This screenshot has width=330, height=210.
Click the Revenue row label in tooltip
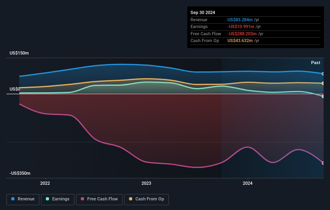(199, 20)
